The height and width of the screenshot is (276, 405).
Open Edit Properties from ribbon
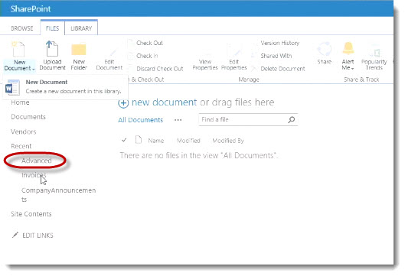point(234,57)
